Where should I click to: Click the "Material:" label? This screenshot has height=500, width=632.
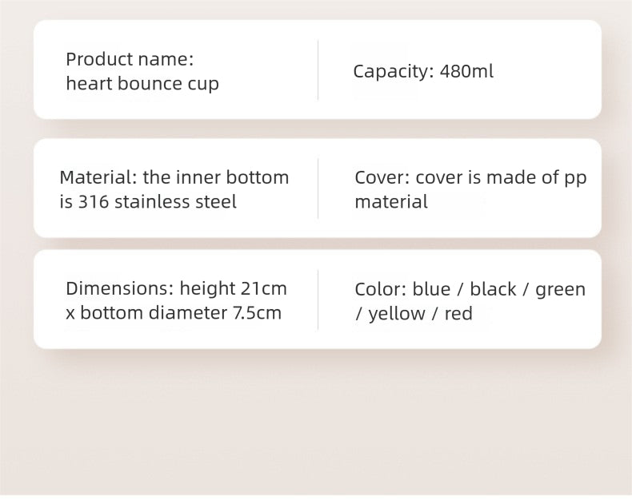pos(98,177)
